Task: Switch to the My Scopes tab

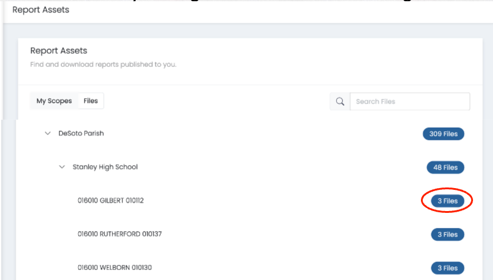Action: click(x=54, y=101)
